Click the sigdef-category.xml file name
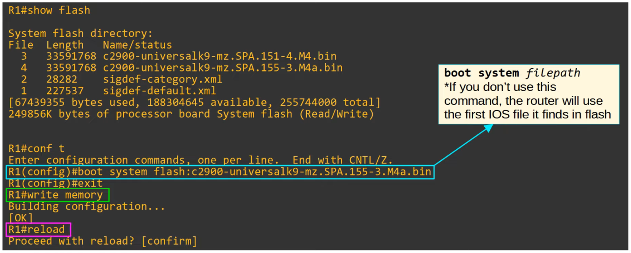 [162, 79]
